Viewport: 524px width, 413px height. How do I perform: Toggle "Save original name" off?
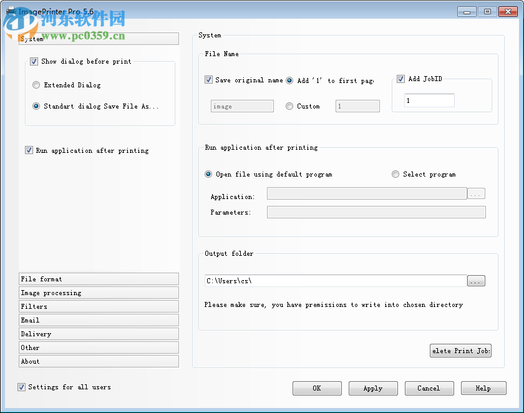tap(208, 80)
